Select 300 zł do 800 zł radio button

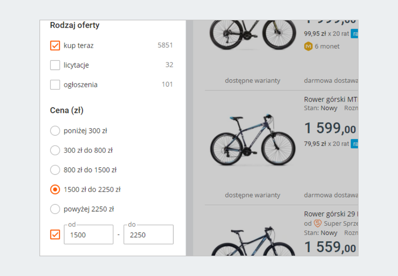pyautogui.click(x=55, y=150)
